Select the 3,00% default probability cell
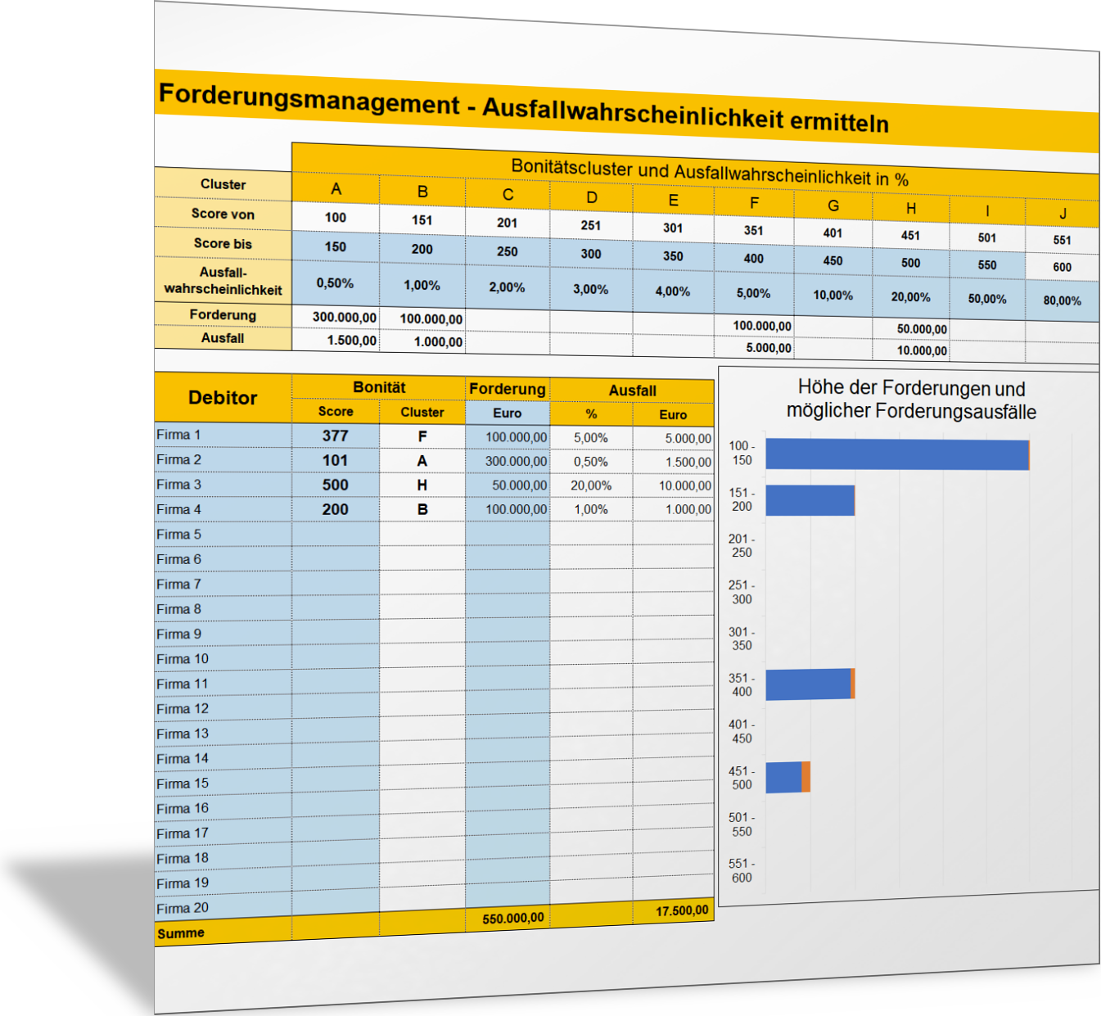The width and height of the screenshot is (1101, 1016). point(591,289)
